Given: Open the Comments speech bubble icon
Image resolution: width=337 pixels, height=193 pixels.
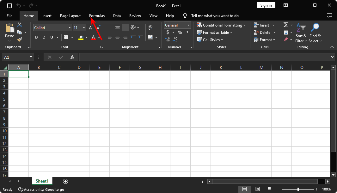Looking at the screenshot, I should coord(329,16).
